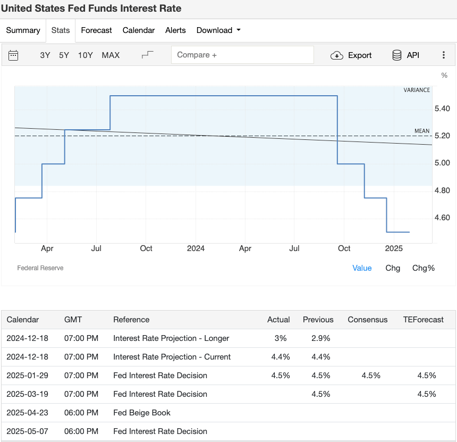Image resolution: width=457 pixels, height=442 pixels.
Task: Toggle chart to show Chg% values
Action: (423, 268)
